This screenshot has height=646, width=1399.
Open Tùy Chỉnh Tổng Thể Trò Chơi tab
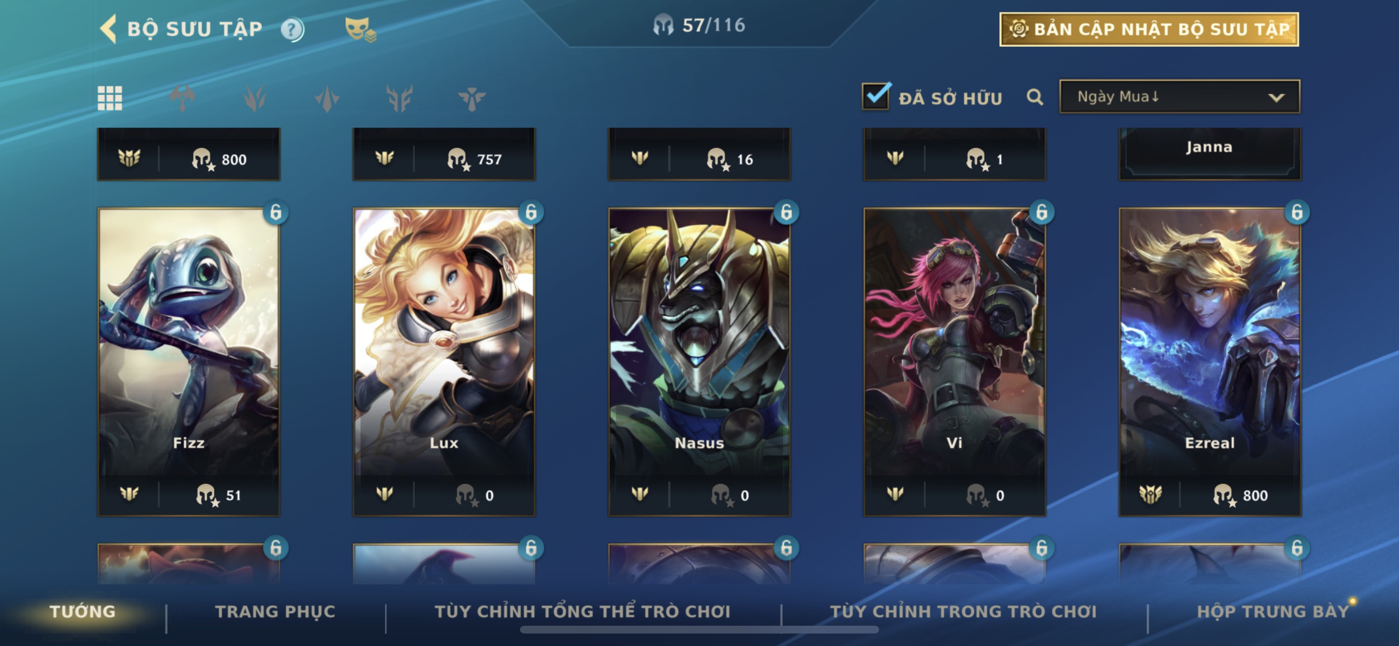tap(582, 611)
